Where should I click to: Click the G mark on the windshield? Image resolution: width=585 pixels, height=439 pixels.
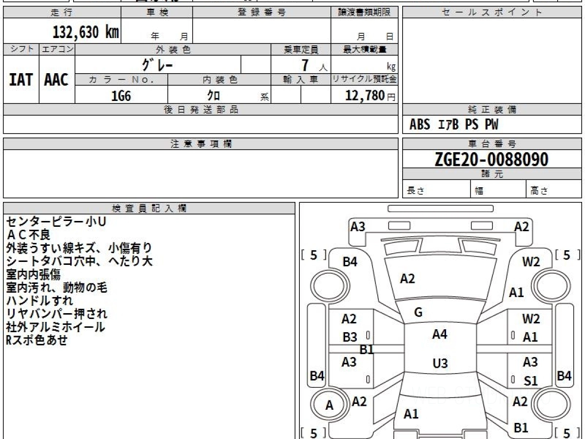[418, 313]
